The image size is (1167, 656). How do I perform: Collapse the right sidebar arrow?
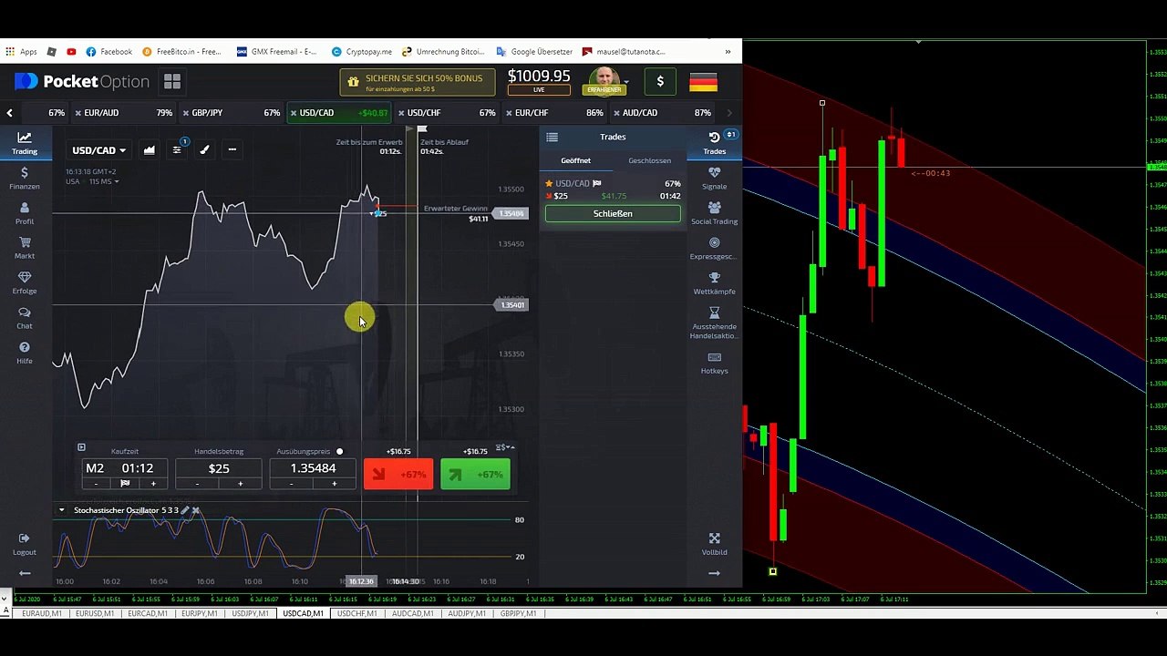(715, 573)
